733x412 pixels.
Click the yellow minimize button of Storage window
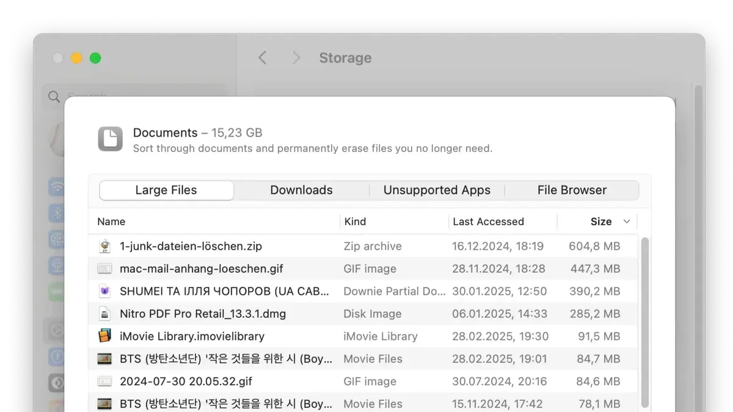pos(76,58)
